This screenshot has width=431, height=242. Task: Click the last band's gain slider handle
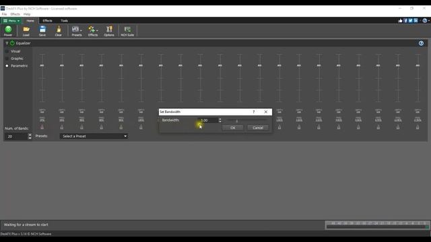(x=418, y=66)
